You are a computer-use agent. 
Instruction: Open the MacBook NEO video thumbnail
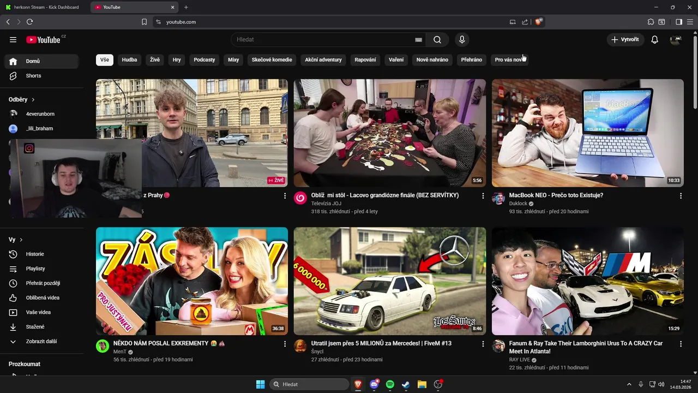(587, 133)
